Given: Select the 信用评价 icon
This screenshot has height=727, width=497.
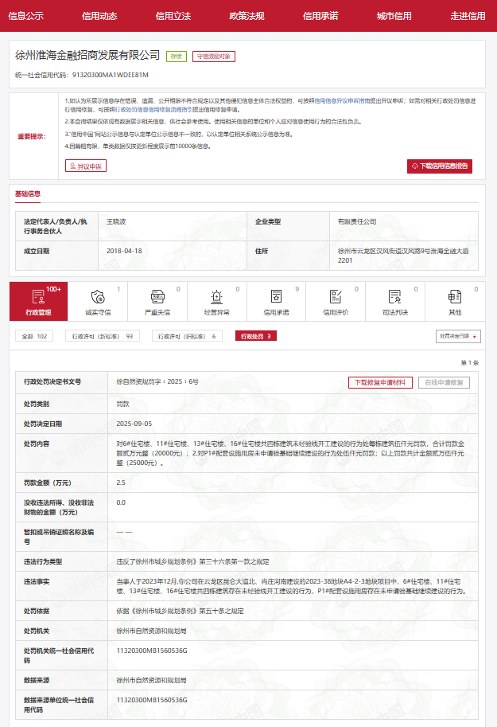Looking at the screenshot, I should tap(336, 297).
